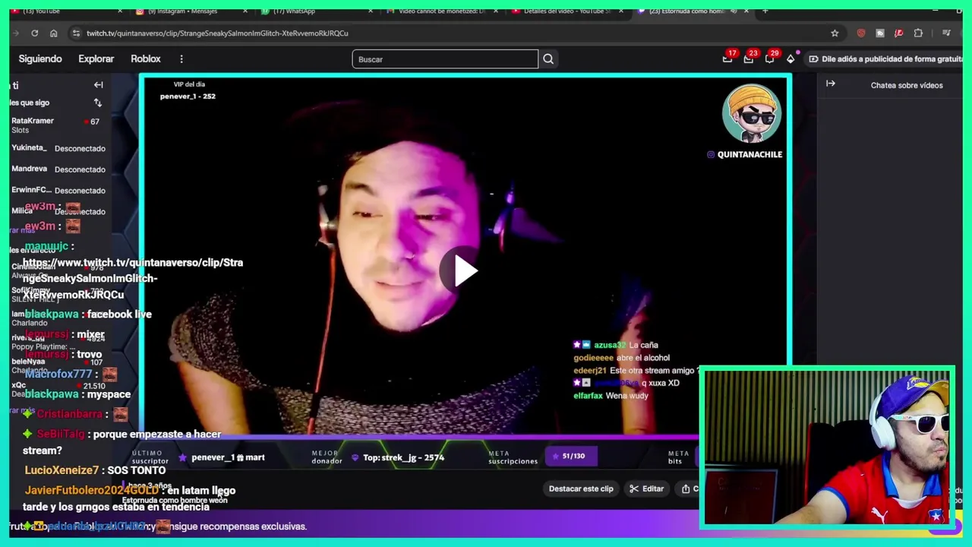This screenshot has height=547, width=972.
Task: Open the Roblox navigation link
Action: [146, 58]
